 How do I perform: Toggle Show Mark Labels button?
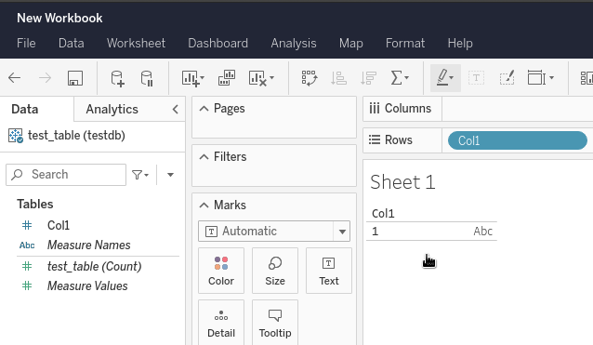(476, 78)
